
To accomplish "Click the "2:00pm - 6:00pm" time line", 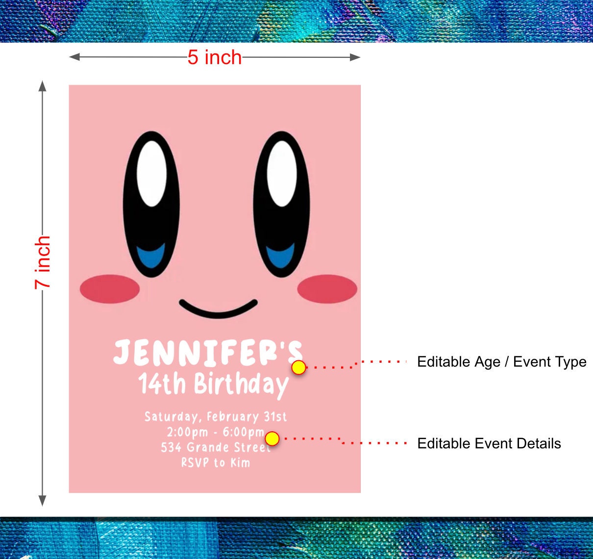I will (x=216, y=432).
